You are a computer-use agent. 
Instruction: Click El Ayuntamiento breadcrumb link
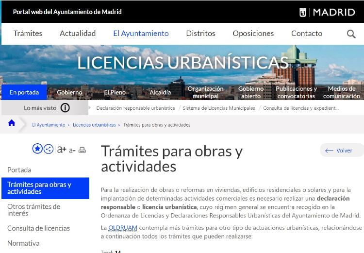(x=49, y=125)
